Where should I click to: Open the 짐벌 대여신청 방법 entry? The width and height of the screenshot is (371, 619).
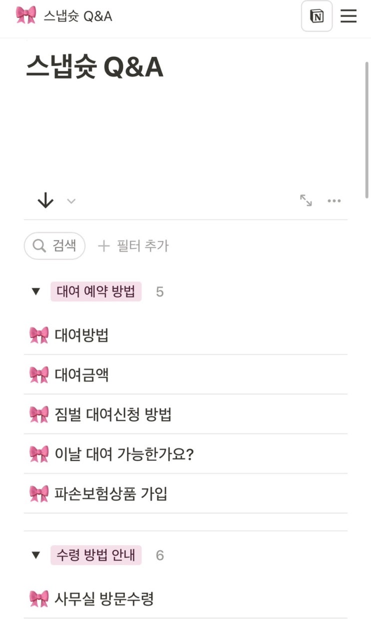click(113, 414)
